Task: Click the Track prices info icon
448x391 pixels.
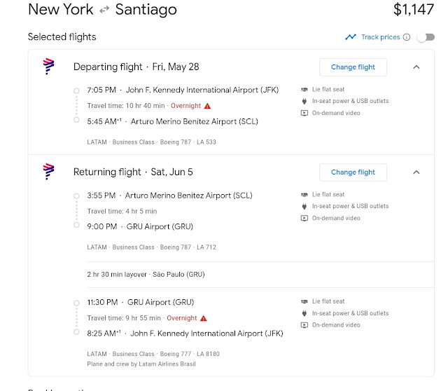Action: coord(407,37)
